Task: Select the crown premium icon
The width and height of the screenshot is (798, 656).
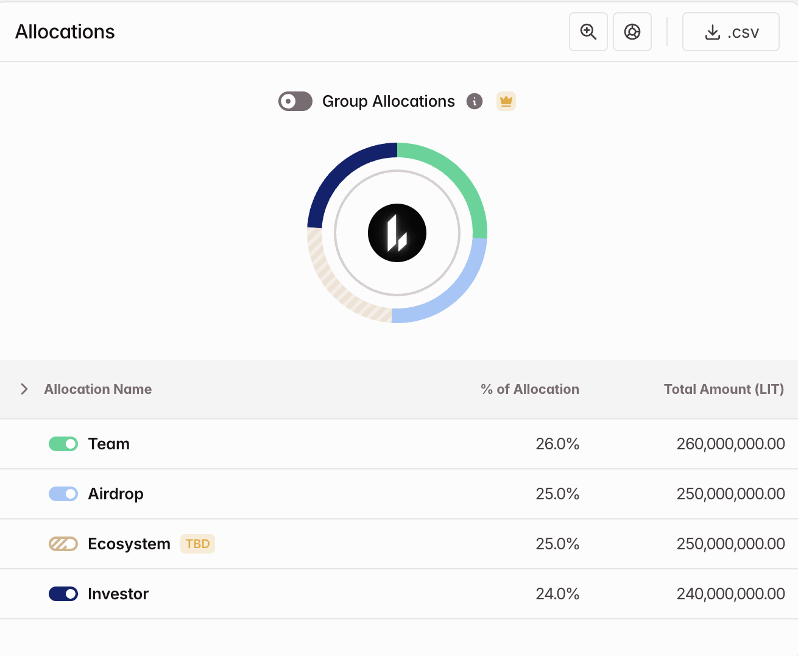Action: [506, 101]
